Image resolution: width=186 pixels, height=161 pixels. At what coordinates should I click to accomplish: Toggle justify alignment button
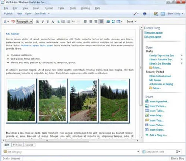[x=101, y=22]
